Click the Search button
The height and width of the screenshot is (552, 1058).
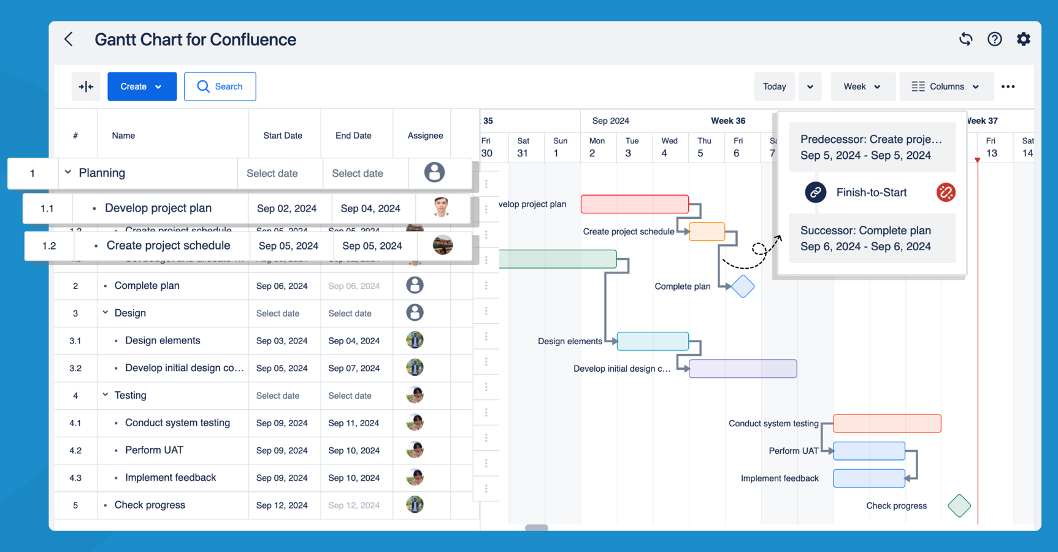point(220,86)
